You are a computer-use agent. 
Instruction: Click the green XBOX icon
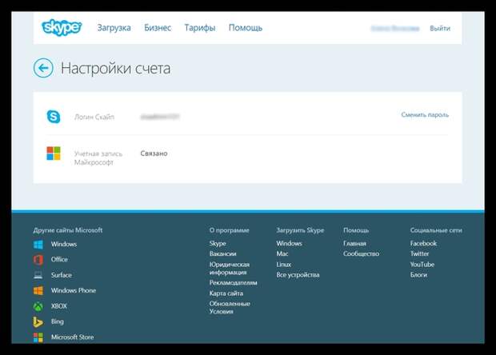tap(38, 306)
